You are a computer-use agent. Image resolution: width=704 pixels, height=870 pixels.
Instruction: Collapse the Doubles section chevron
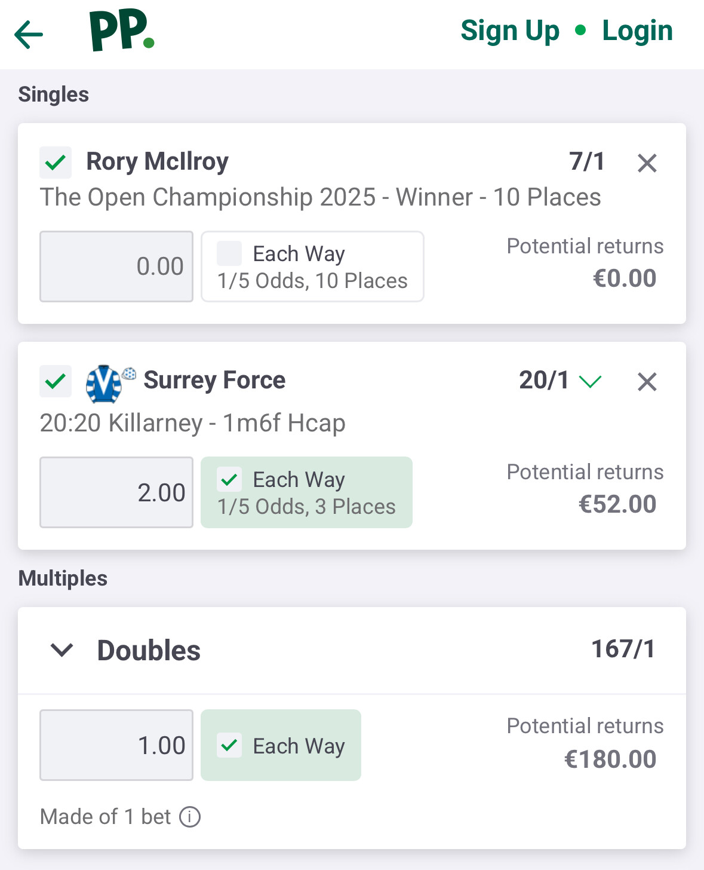pos(62,650)
